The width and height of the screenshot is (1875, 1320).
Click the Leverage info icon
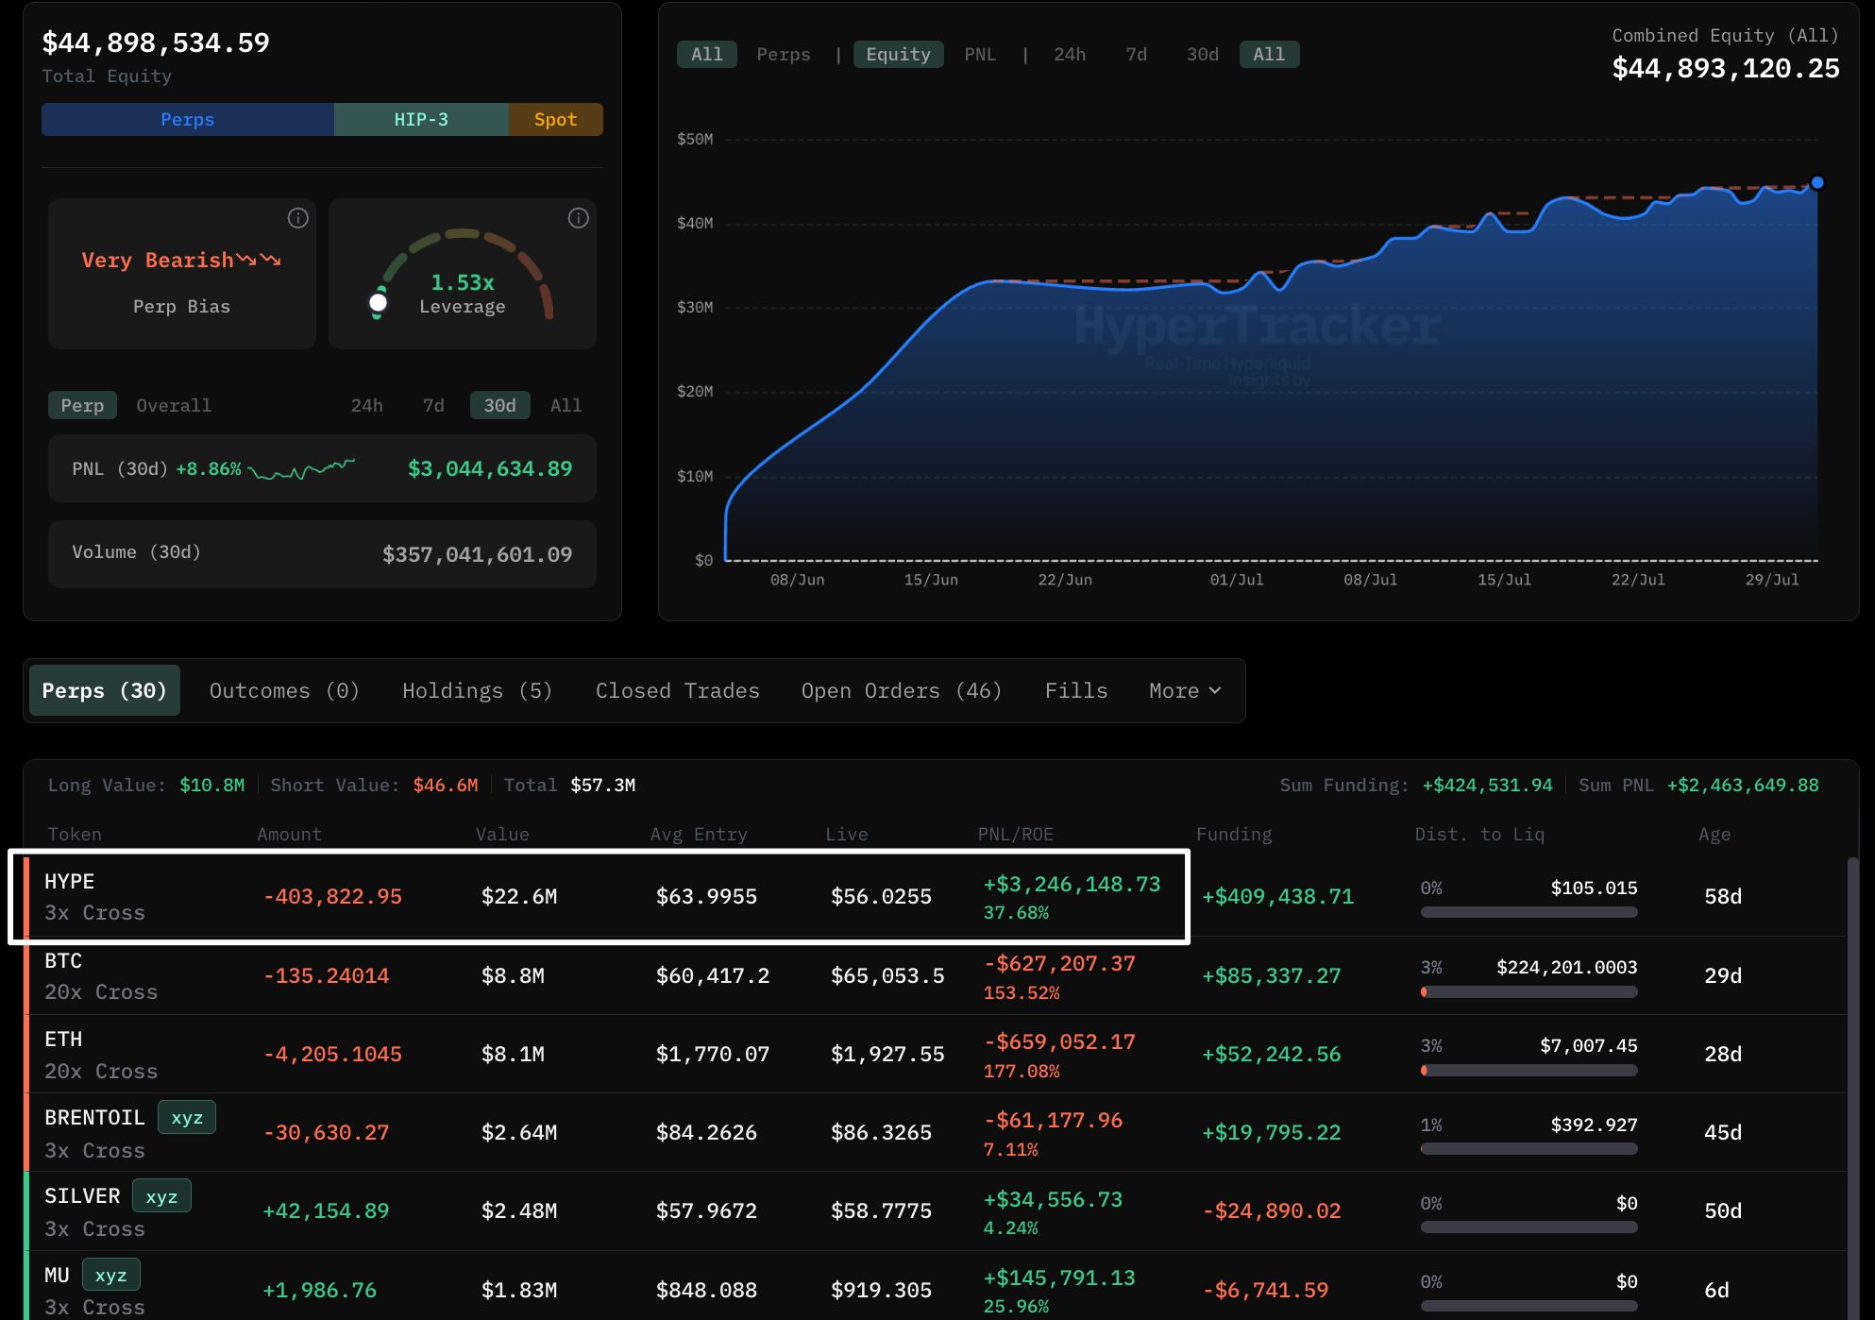(578, 218)
